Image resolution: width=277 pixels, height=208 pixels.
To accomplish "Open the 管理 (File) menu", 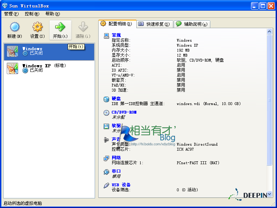I will pos(11,14).
